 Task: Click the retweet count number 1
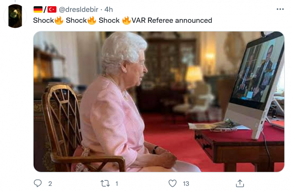[117, 184]
